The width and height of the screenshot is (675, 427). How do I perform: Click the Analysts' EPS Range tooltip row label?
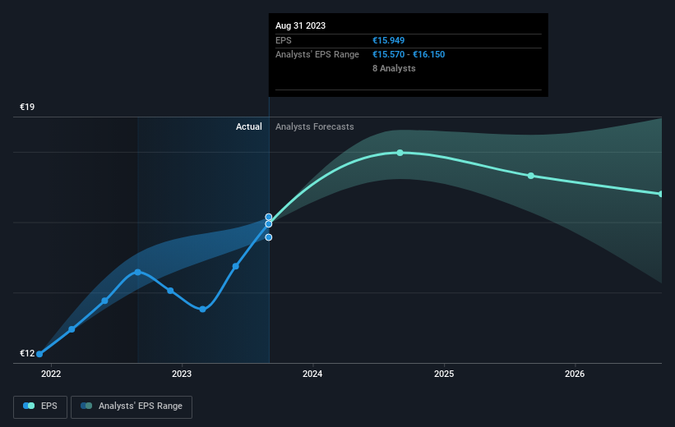pos(317,55)
